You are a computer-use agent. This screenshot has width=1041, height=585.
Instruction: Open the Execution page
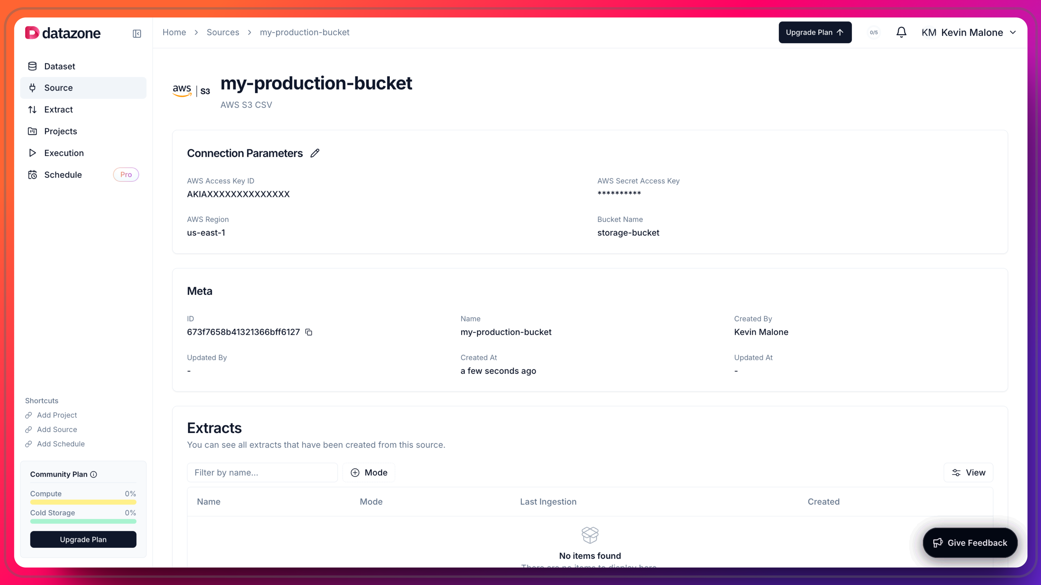pos(83,153)
